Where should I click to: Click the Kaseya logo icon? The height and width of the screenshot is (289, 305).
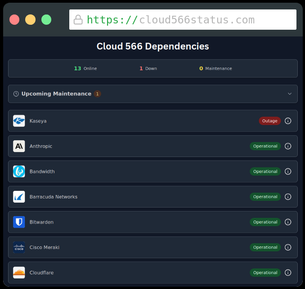pyautogui.click(x=19, y=121)
